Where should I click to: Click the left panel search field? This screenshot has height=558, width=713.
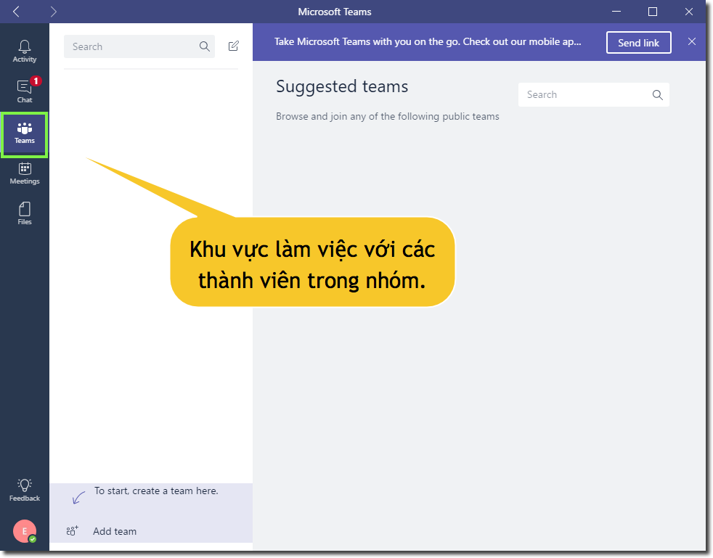(x=131, y=46)
